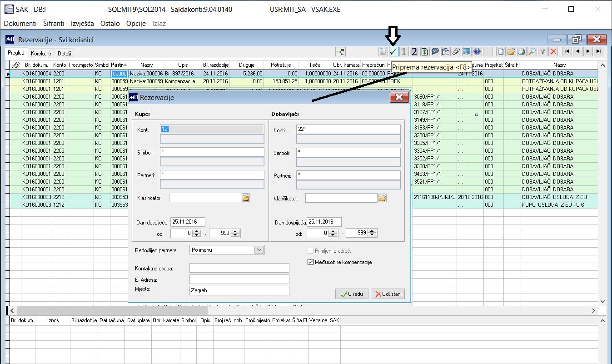The width and height of the screenshot is (612, 364).
Task: Switch to the Detalji tab
Action: [x=65, y=53]
